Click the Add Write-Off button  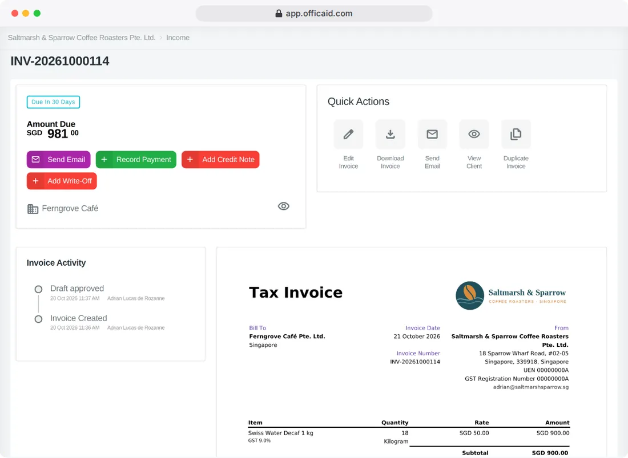[62, 181]
